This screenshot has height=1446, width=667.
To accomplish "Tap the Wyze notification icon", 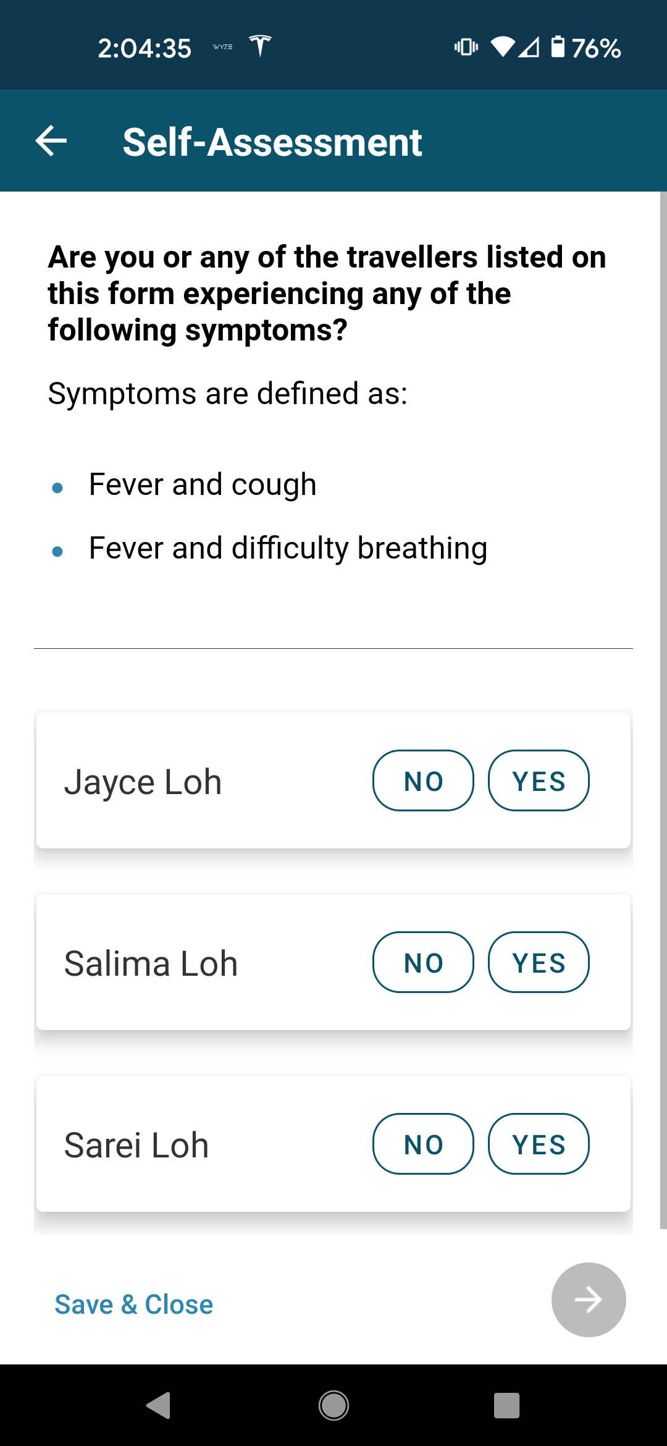I will coord(222,47).
